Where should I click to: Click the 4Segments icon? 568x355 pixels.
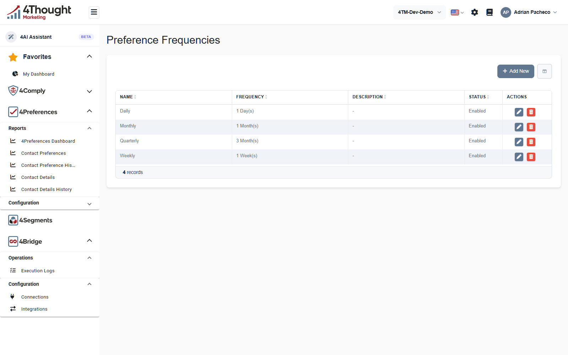pyautogui.click(x=13, y=220)
